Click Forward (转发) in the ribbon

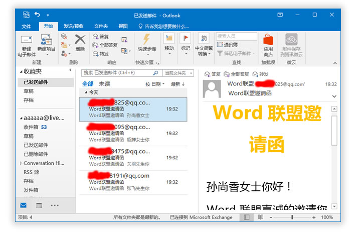tap(101, 54)
